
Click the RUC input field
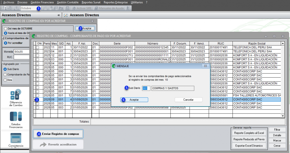point(22,57)
